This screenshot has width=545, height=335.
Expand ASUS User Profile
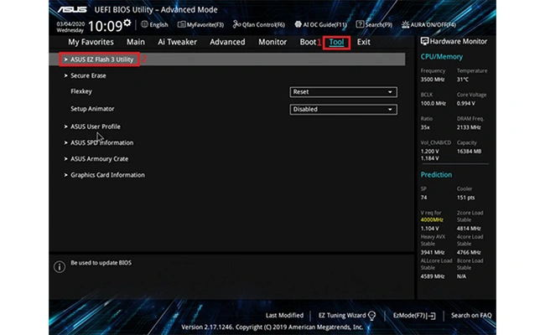pos(96,126)
